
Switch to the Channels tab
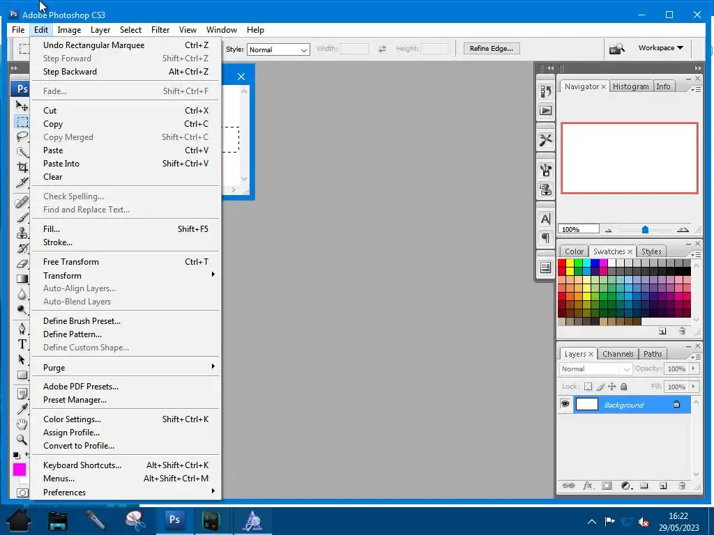pos(618,354)
